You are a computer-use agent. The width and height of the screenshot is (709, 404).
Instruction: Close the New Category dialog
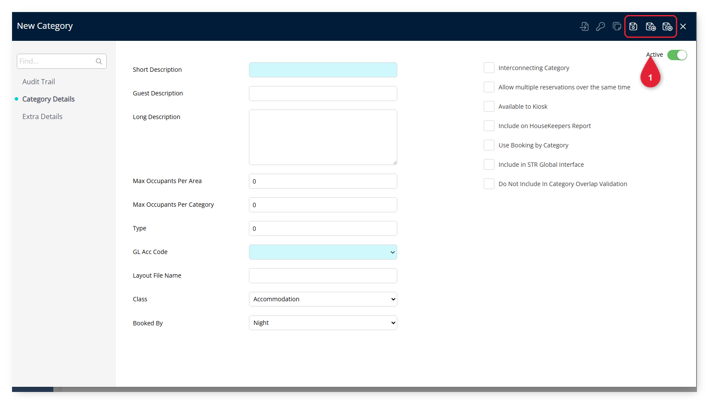(683, 27)
